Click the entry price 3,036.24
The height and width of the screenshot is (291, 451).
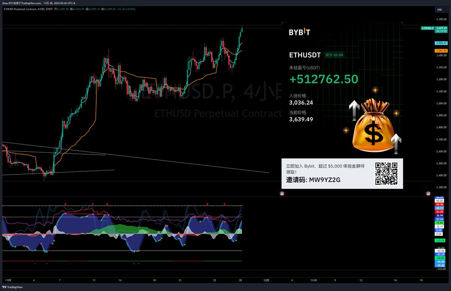click(x=301, y=102)
